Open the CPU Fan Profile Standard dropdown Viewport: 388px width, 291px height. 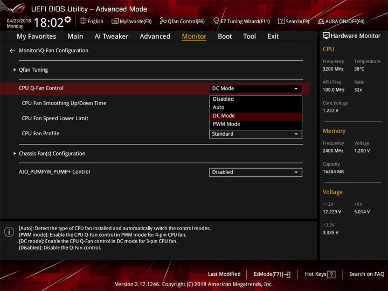(x=255, y=134)
